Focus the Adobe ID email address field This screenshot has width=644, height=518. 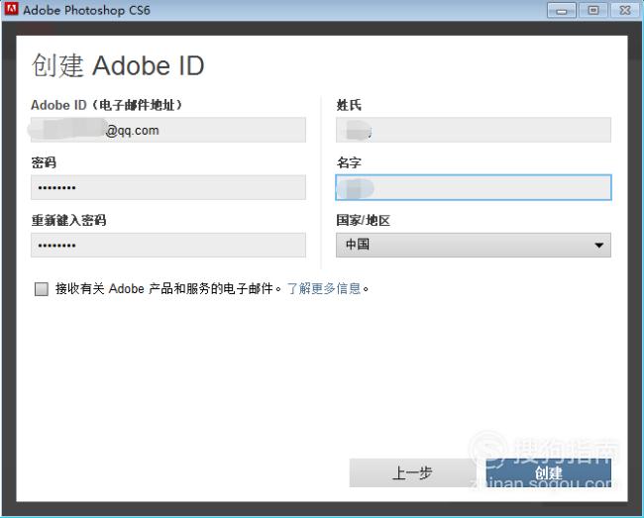(x=168, y=130)
